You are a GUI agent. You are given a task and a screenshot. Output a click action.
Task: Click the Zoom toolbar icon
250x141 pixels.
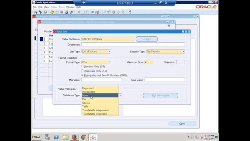coord(109,12)
